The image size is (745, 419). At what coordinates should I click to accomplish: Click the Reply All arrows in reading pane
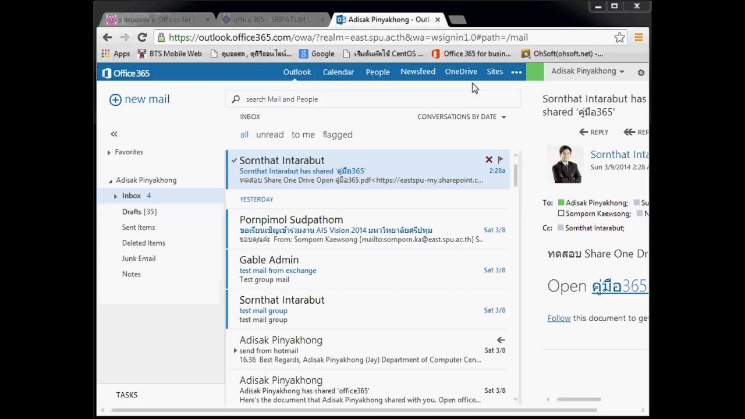coord(629,132)
